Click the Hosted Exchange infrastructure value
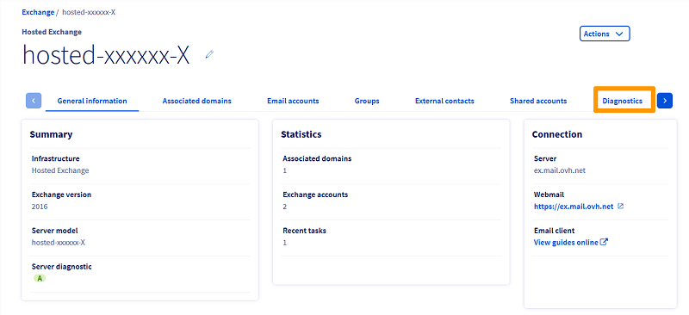 (60, 170)
